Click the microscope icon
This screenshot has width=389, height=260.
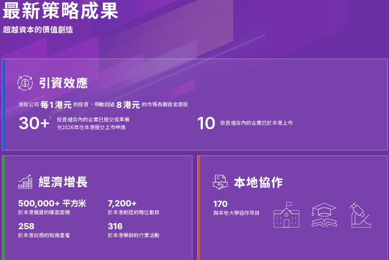[360, 215]
